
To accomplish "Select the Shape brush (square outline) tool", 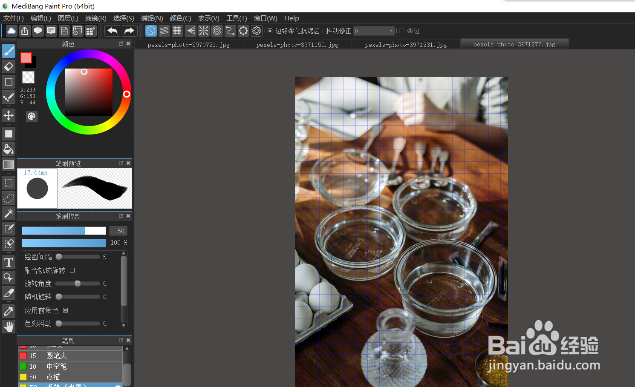I will (x=9, y=82).
